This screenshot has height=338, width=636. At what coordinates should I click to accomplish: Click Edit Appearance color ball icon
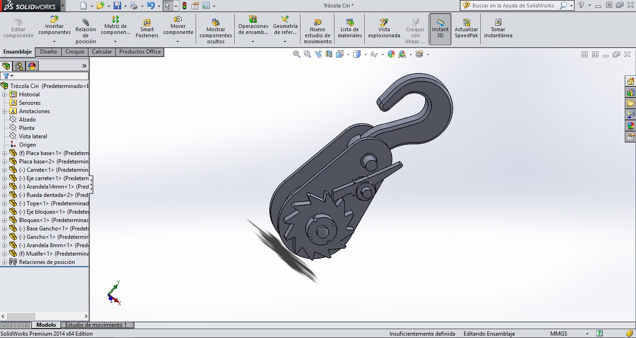pyautogui.click(x=391, y=54)
